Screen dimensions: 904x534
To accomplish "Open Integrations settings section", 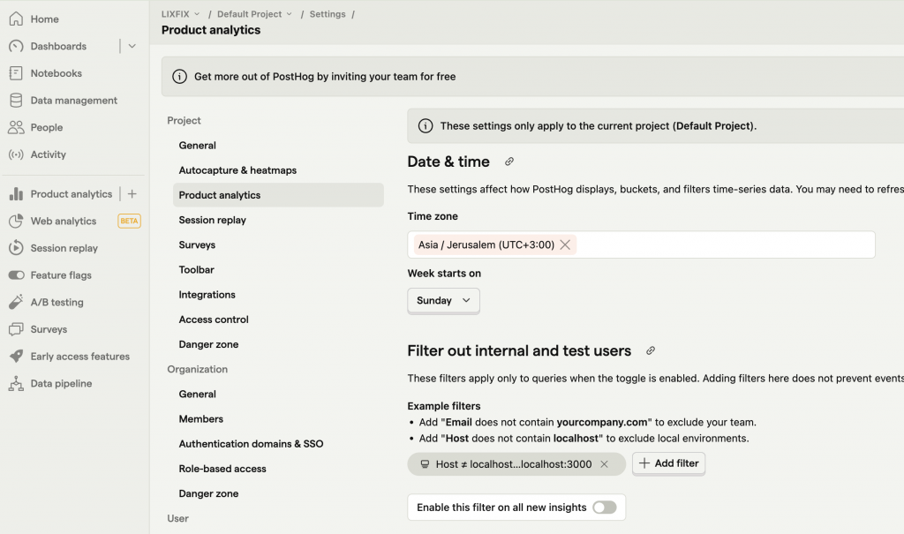I will coord(278,294).
